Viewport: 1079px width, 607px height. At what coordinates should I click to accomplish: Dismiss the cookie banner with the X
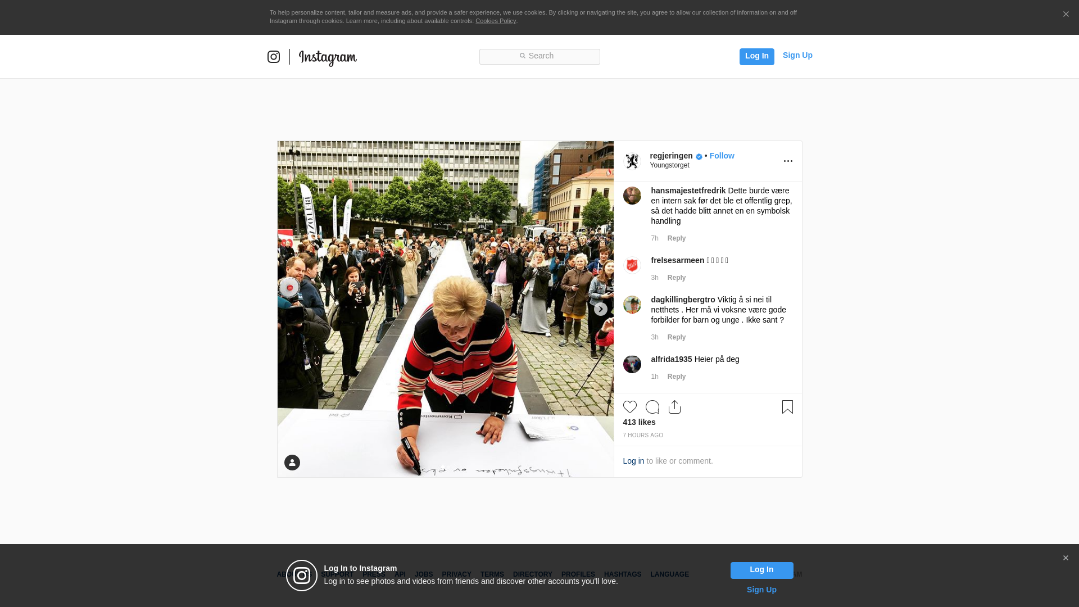[x=1066, y=15]
